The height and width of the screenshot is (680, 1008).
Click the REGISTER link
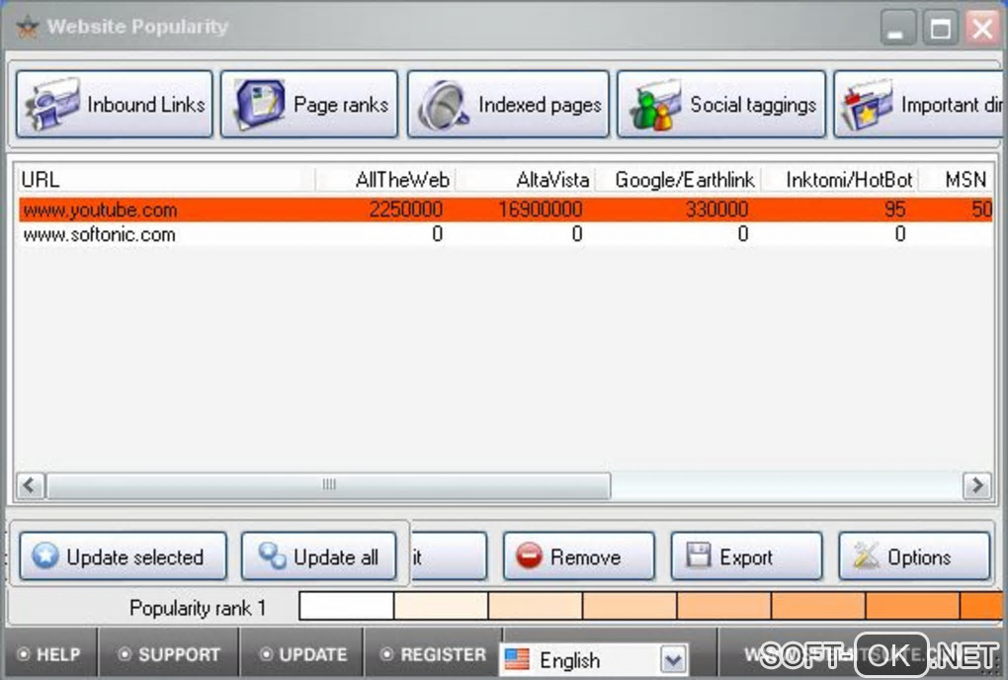[x=434, y=654]
